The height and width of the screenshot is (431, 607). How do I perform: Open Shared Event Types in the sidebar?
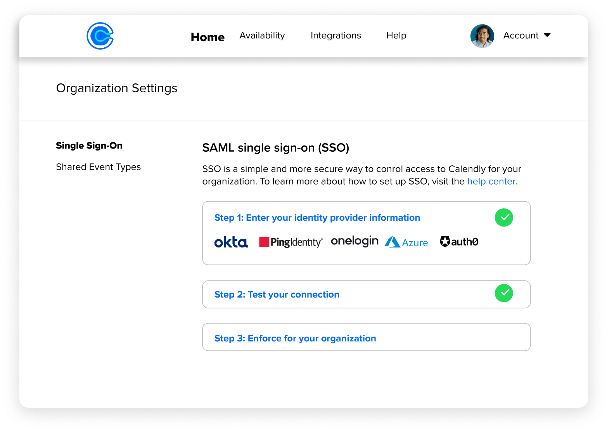pyautogui.click(x=99, y=167)
